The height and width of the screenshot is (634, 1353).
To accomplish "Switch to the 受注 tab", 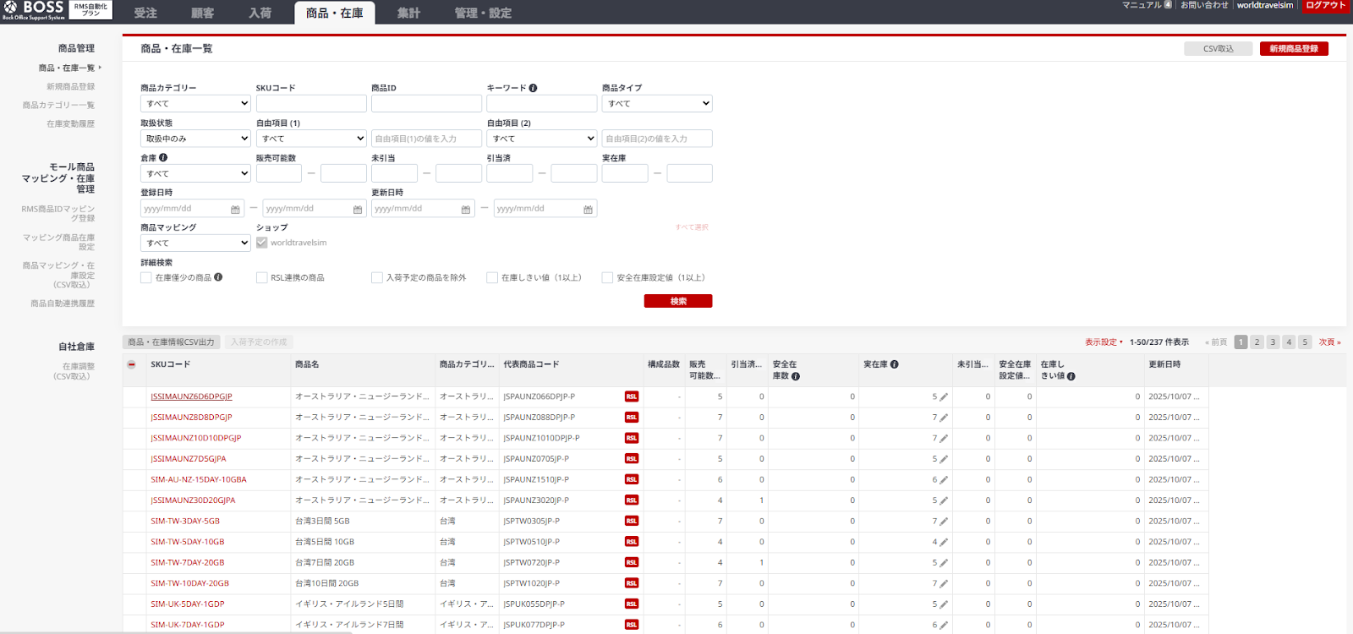I will point(145,13).
